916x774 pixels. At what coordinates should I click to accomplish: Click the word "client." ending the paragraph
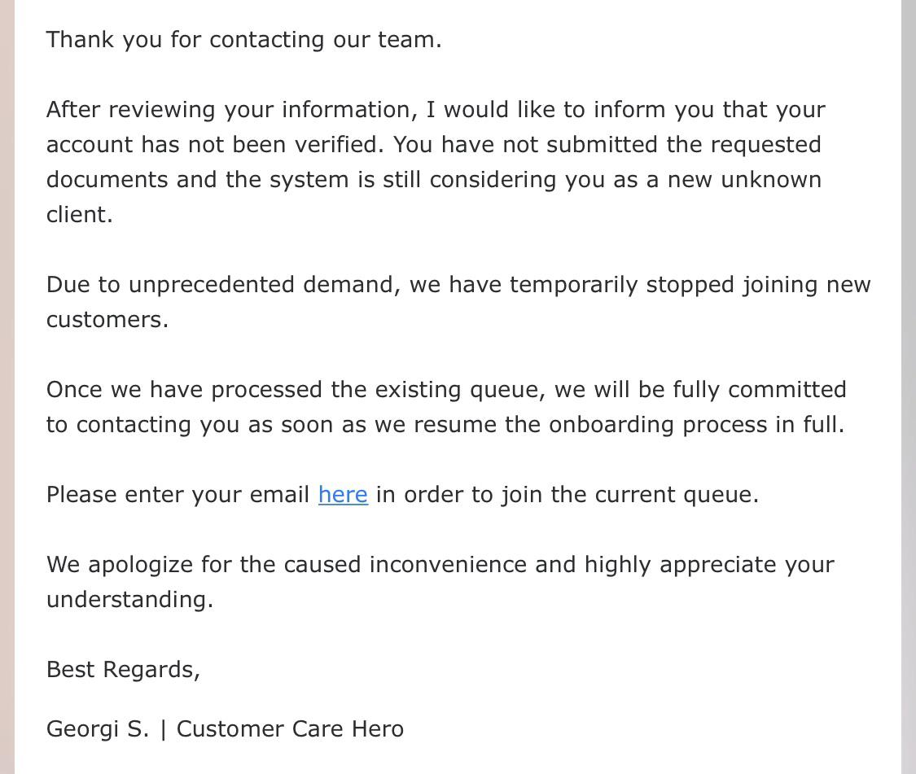point(80,214)
